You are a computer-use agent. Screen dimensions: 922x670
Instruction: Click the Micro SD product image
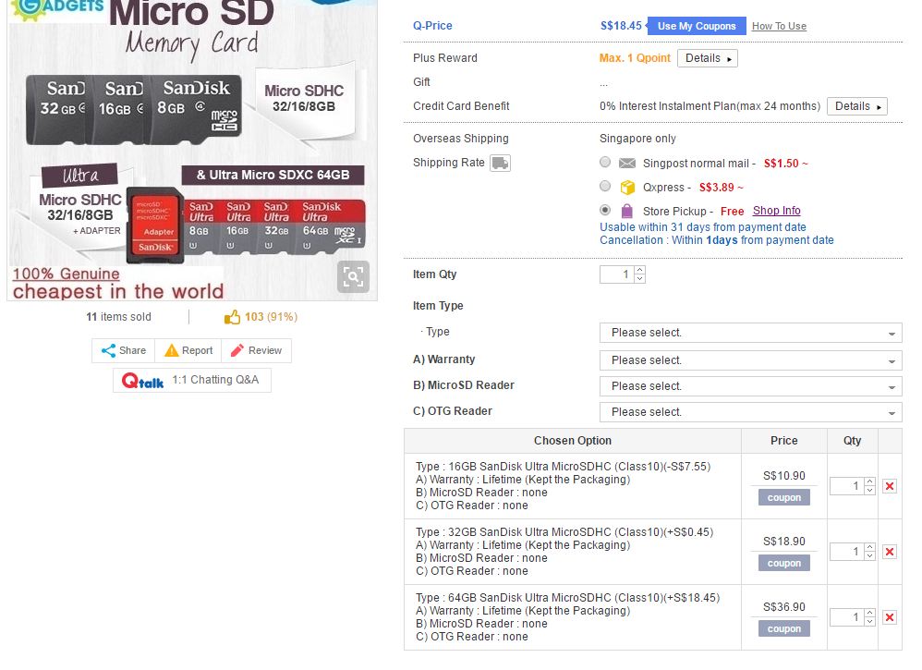coord(192,150)
